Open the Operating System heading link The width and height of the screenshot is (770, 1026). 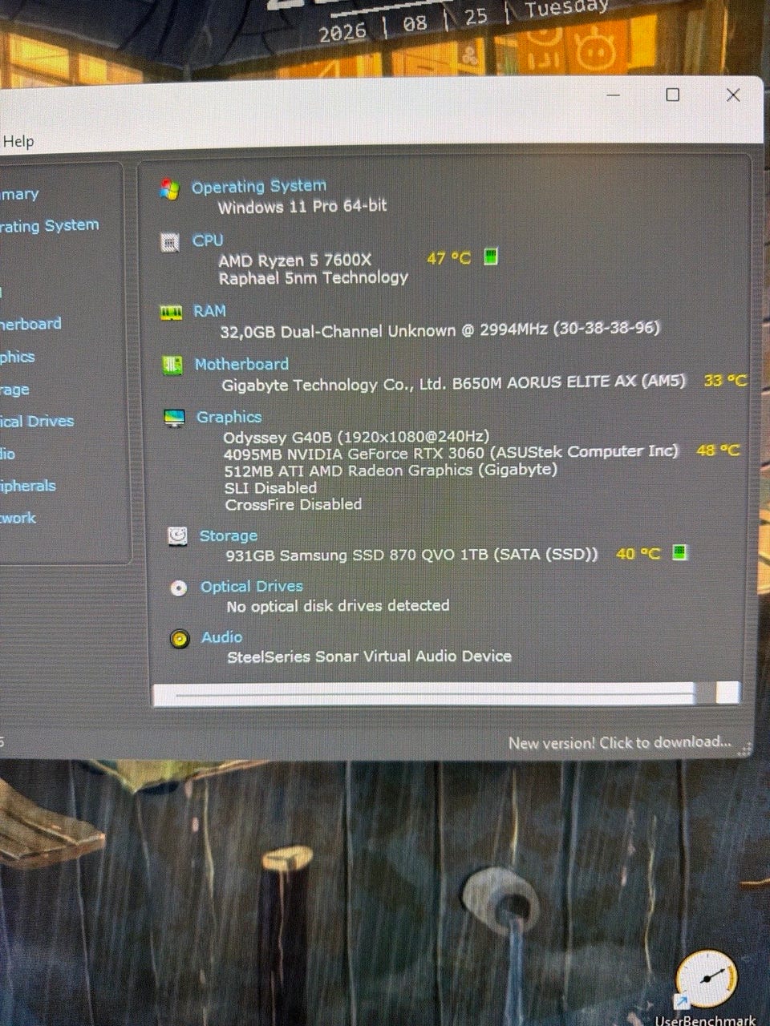tap(258, 187)
